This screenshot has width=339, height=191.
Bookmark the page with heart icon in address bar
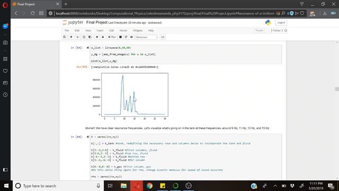point(302,13)
